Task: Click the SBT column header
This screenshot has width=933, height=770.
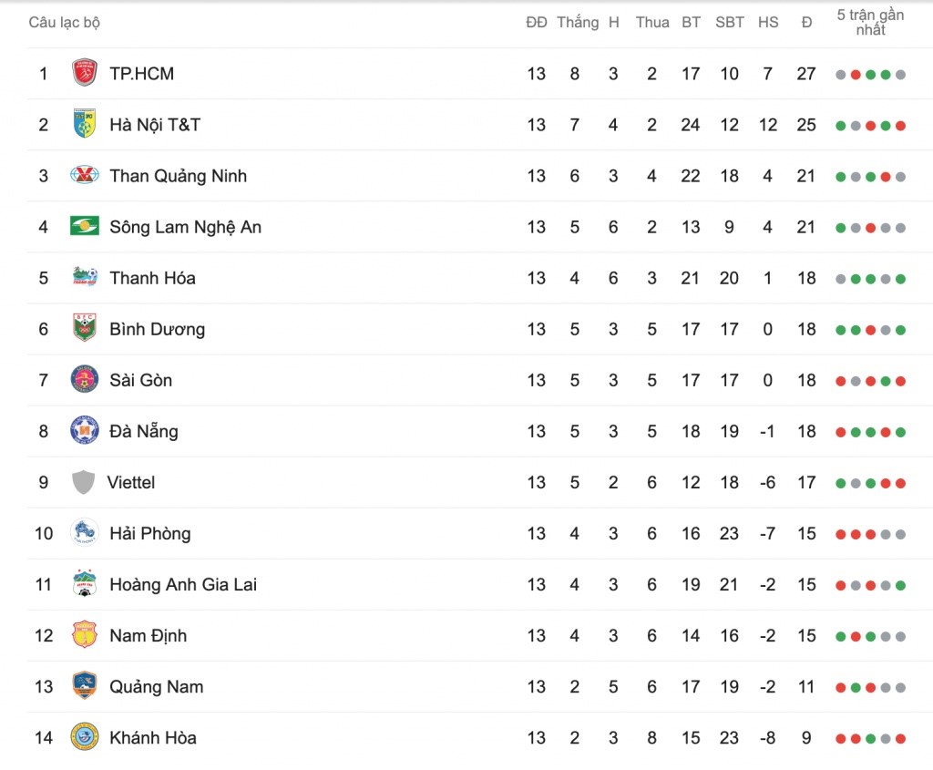Action: 730,23
